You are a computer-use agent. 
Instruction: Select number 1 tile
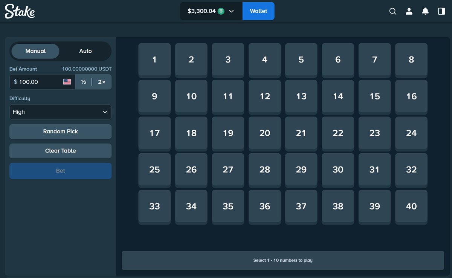[x=154, y=60]
